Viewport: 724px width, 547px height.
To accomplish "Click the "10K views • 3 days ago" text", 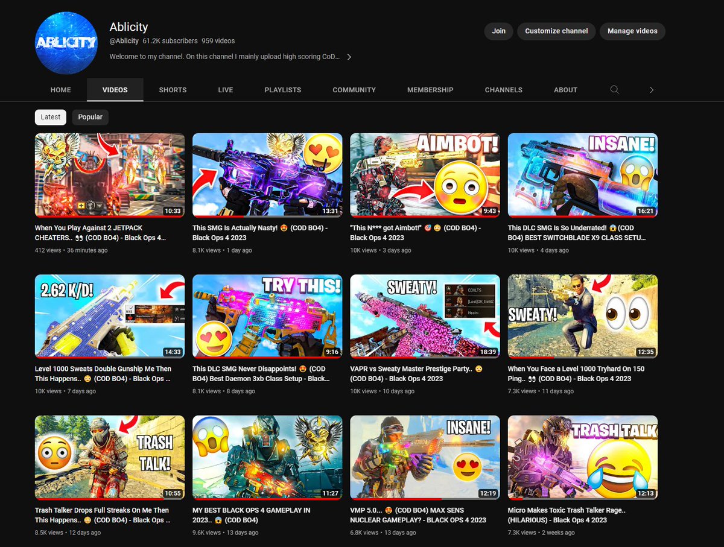I will pyautogui.click(x=381, y=250).
